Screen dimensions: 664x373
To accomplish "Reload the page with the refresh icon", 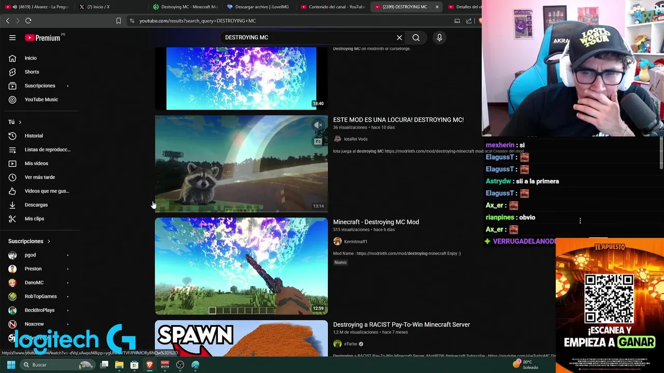I will [28, 21].
